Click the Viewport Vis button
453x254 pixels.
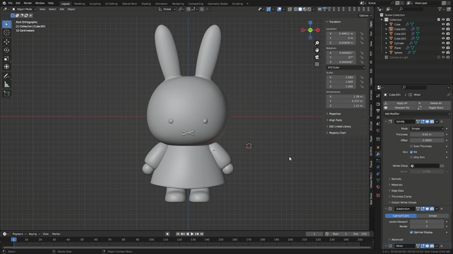point(400,108)
